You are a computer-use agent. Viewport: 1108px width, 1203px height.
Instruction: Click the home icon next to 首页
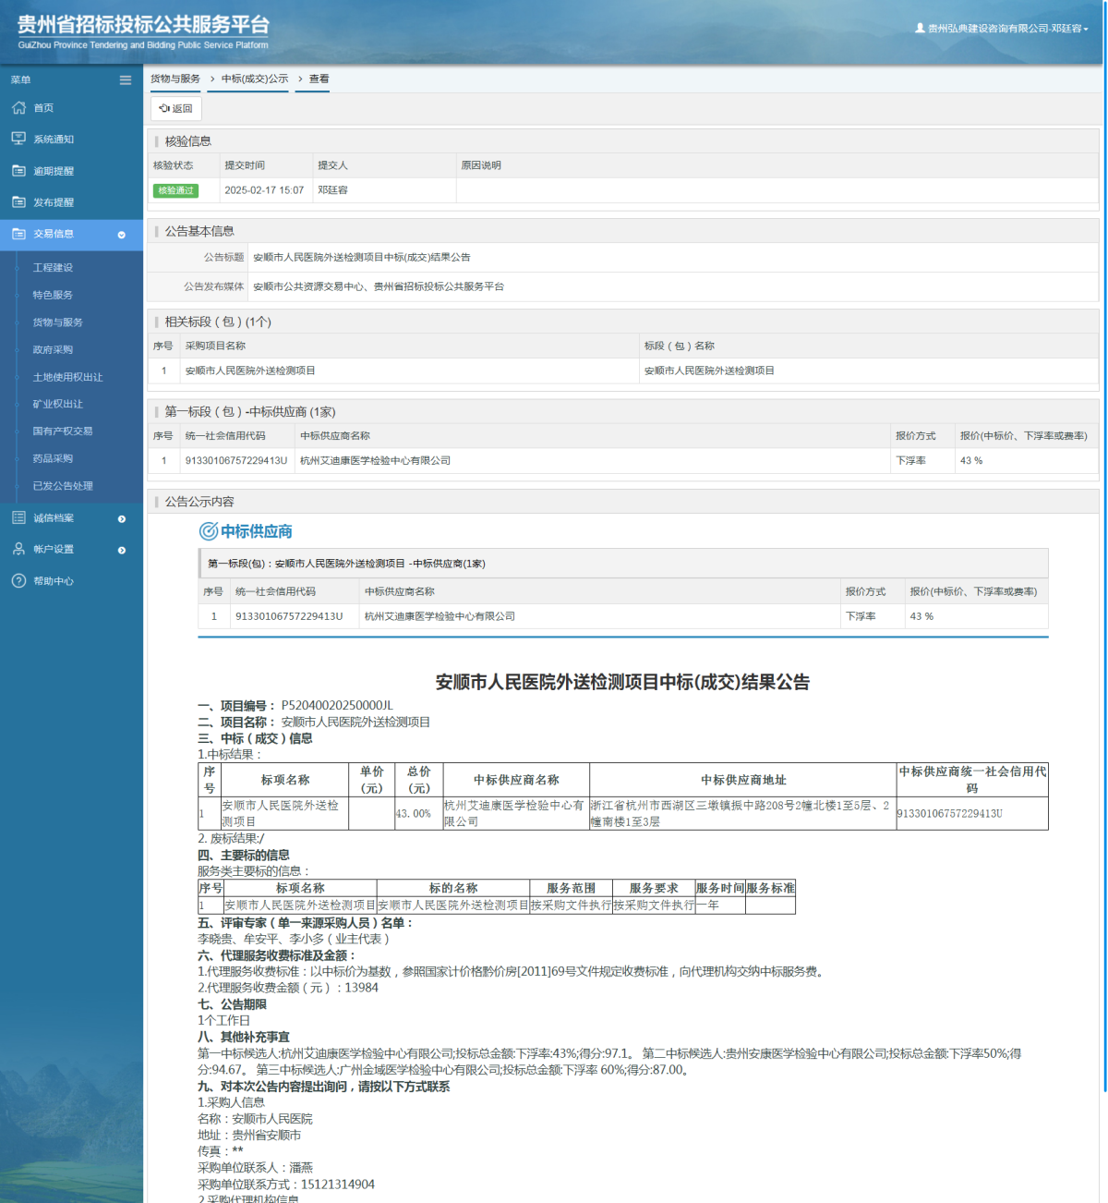point(18,108)
